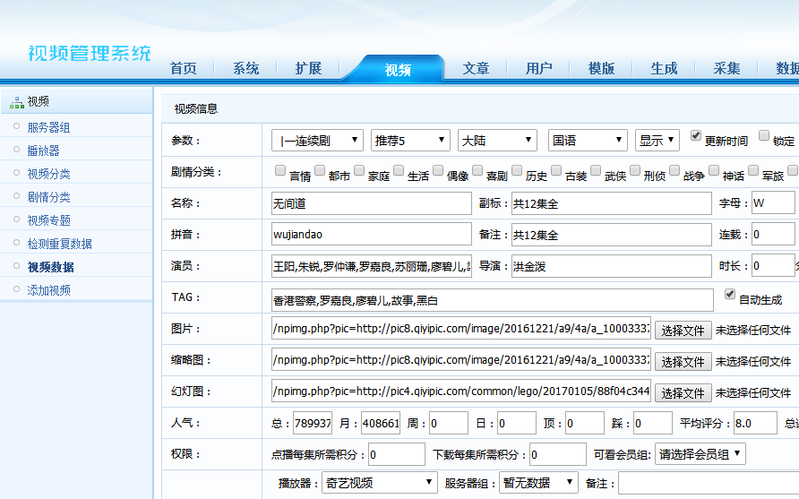Viewport: 799px width, 499px height.
Task: Click the 备注 field beside 拼音
Action: (x=612, y=235)
